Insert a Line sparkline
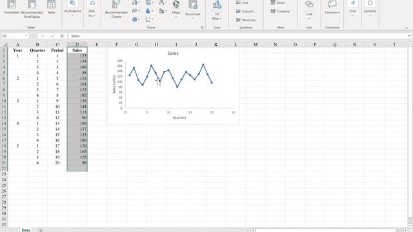The width and height of the screenshot is (413, 232). click(x=243, y=3)
